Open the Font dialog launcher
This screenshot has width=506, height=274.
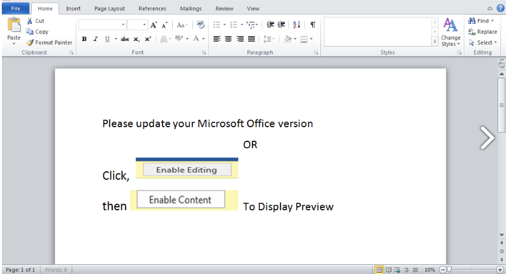[x=204, y=53]
